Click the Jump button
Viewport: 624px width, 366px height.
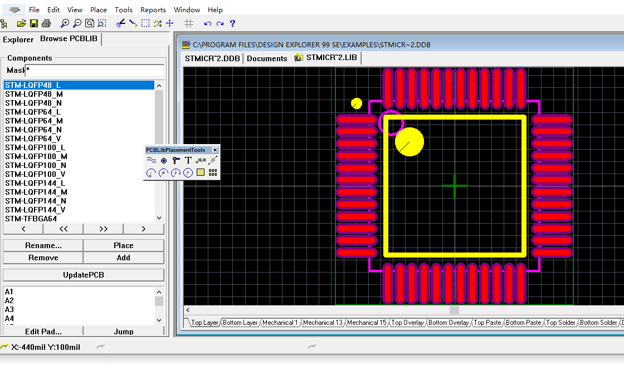123,332
